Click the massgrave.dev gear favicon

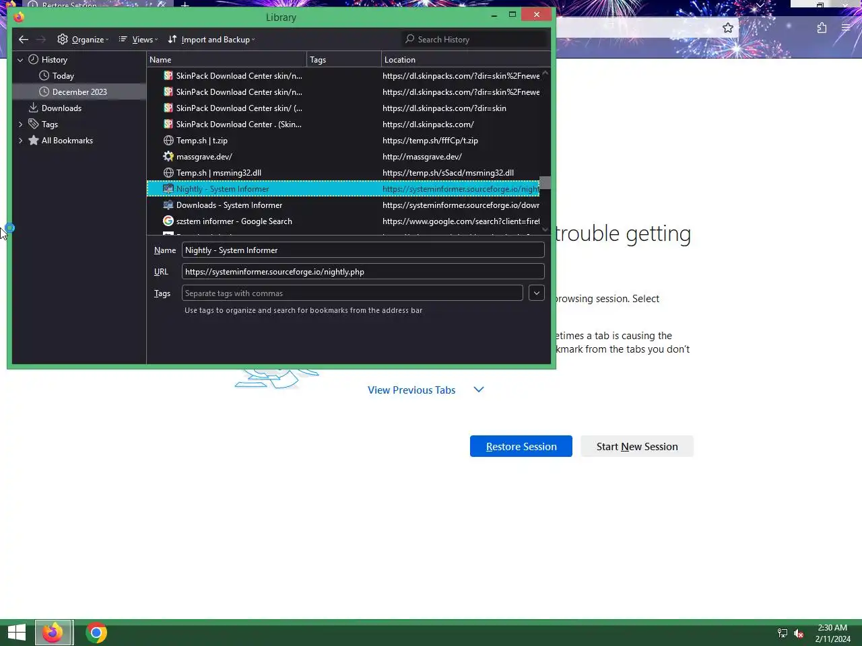tap(168, 157)
